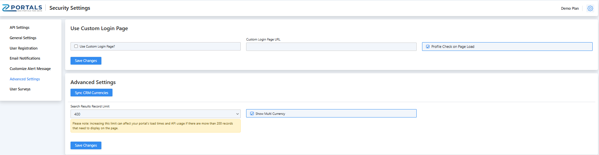Enable the Use Custom Login Page checkbox

76,47
